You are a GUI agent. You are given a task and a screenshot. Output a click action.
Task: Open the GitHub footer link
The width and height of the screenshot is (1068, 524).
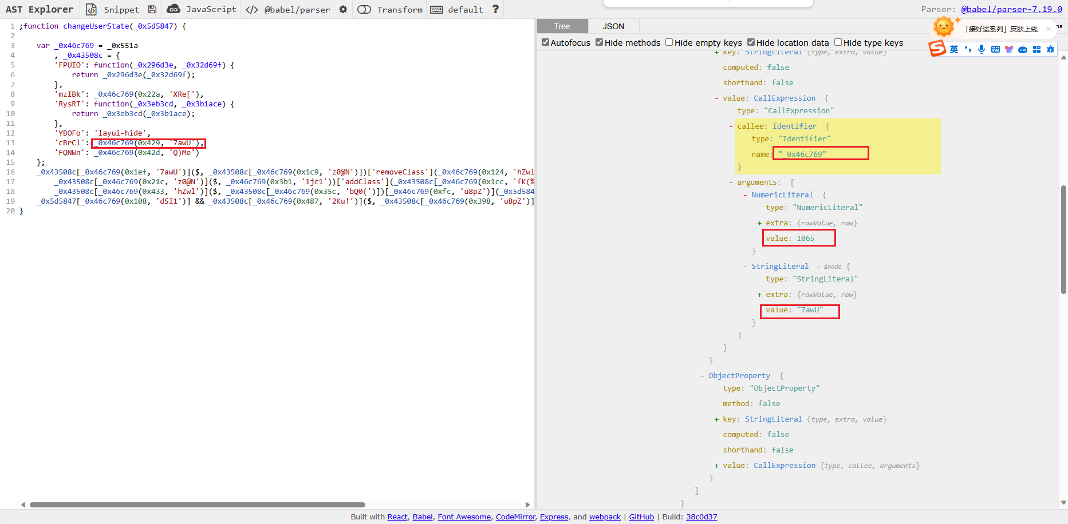(x=641, y=517)
